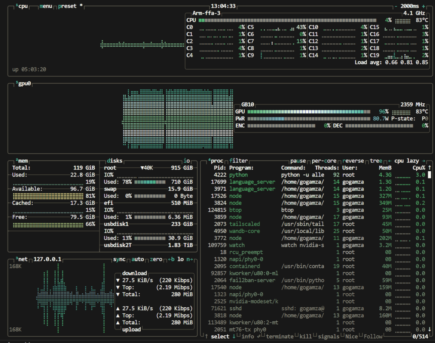The width and height of the screenshot is (435, 343).
Task: Click the up arrow next to select
Action: point(206,336)
